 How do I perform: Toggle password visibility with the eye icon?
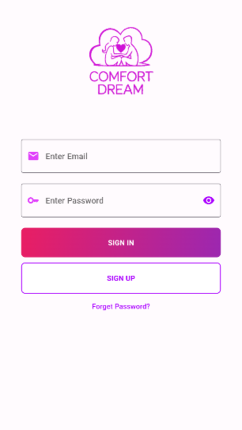[x=209, y=200]
